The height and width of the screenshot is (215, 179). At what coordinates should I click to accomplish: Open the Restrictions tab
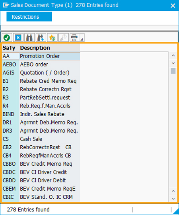(29, 17)
